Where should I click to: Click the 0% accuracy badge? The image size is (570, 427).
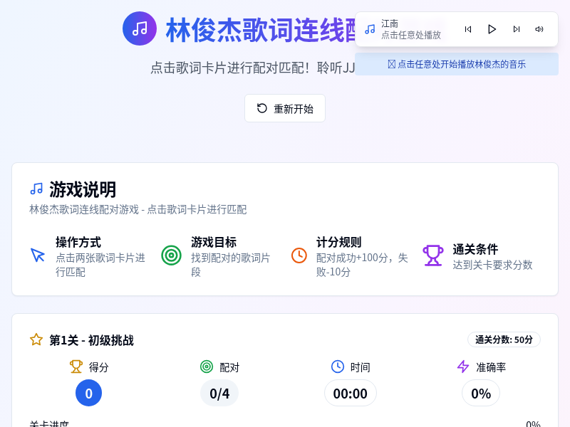coord(481,394)
